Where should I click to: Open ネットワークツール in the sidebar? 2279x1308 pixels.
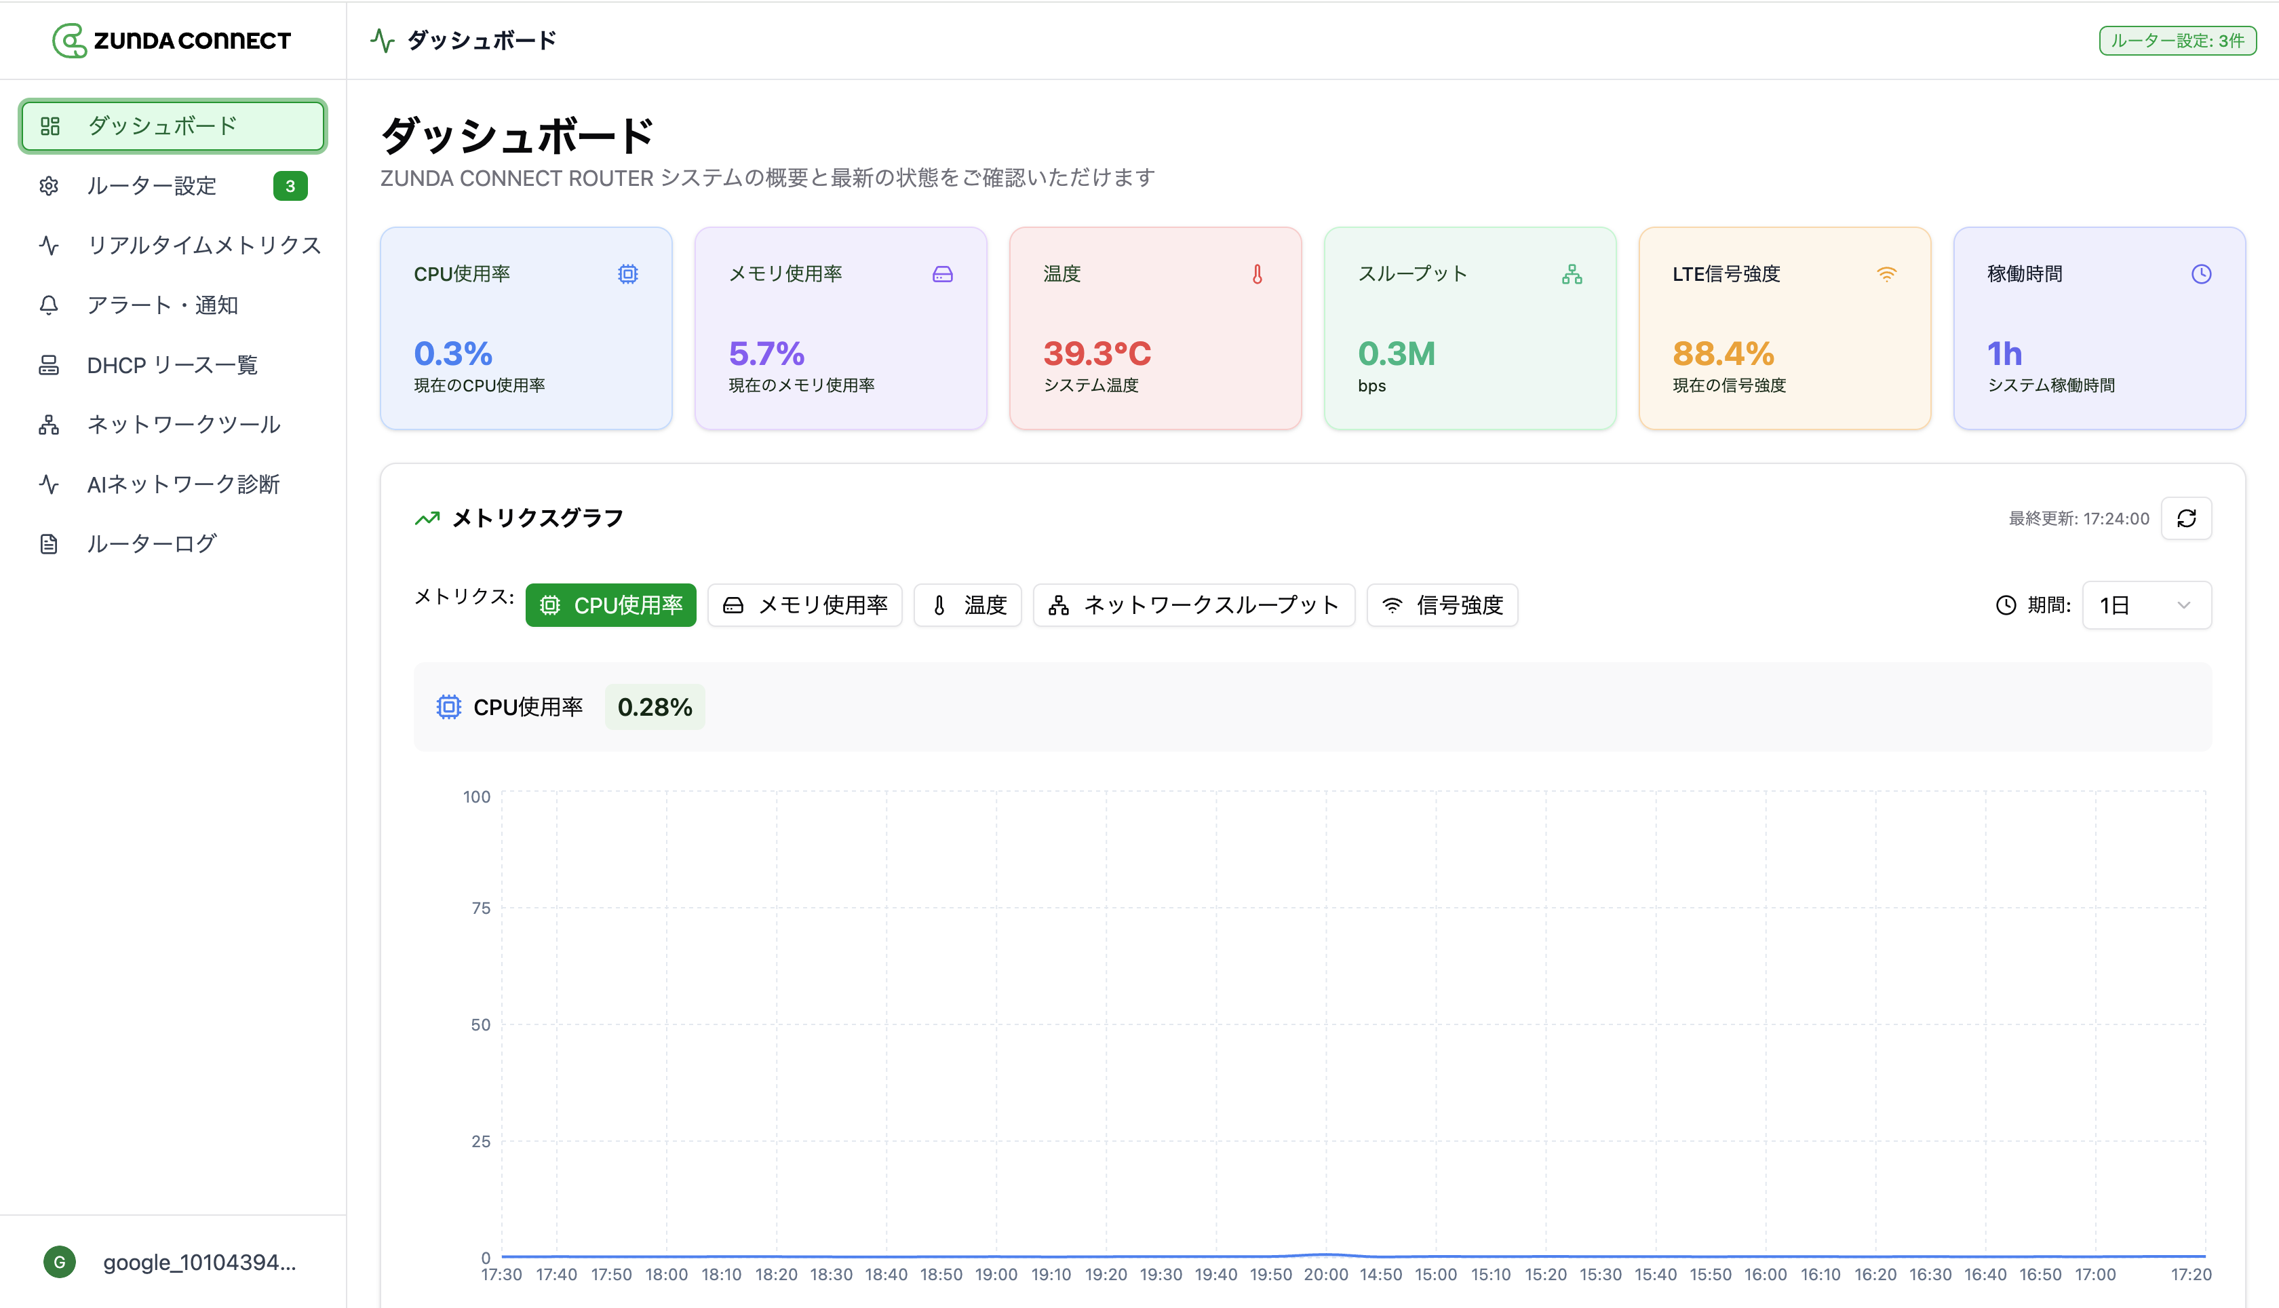click(x=174, y=425)
